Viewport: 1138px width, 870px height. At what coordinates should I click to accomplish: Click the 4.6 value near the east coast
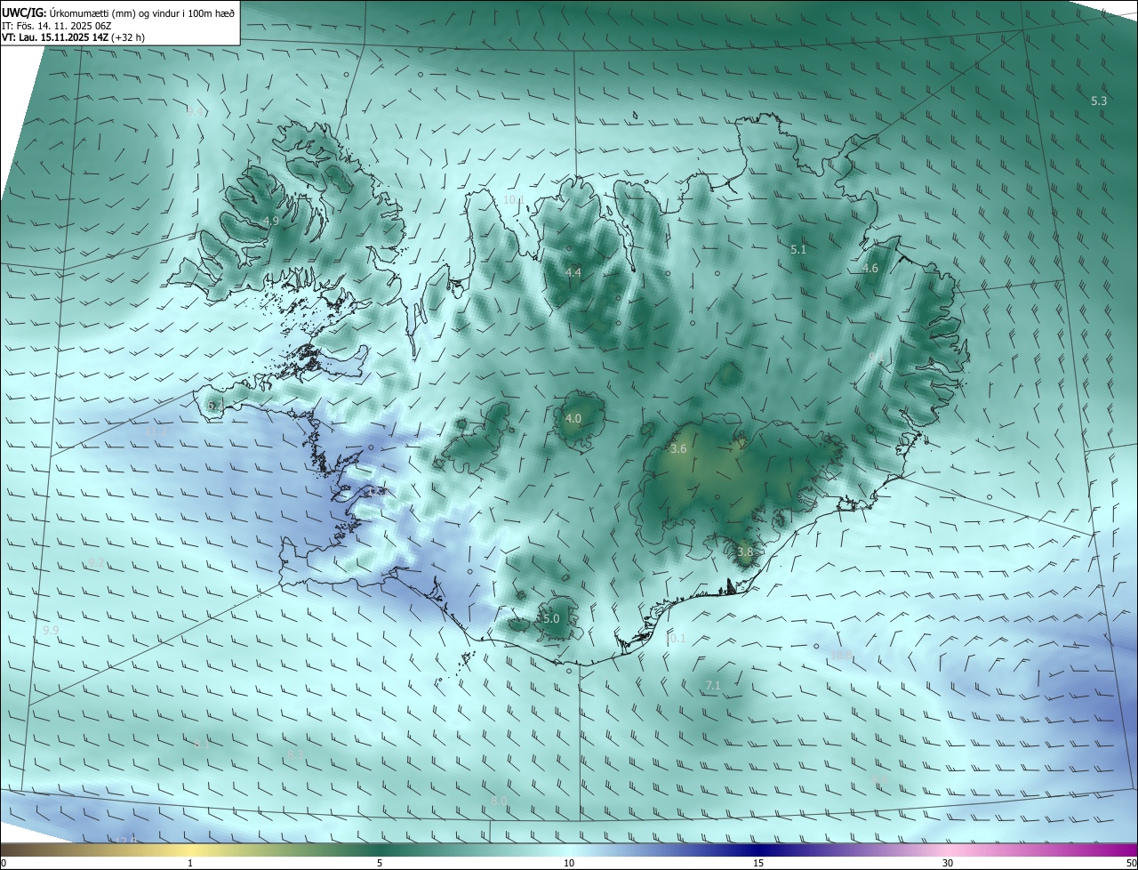pos(870,268)
